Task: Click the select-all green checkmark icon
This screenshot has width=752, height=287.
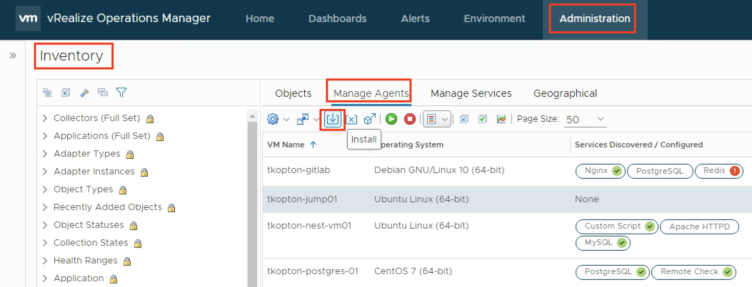Action: [x=482, y=119]
